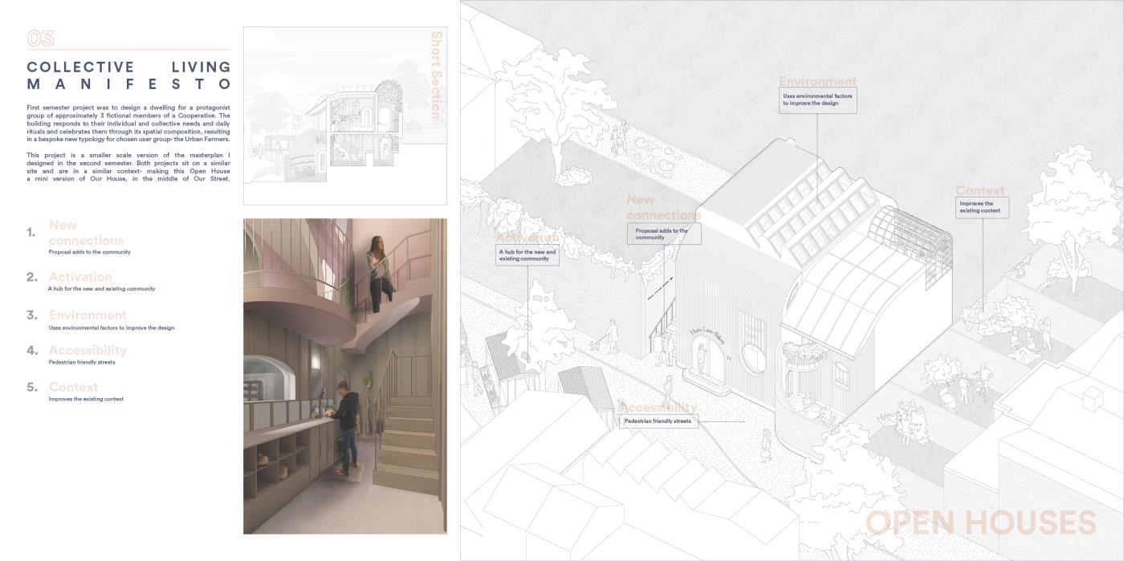This screenshot has height=561, width=1124.
Task: Select the Collective Living Manifesto title
Action: (x=128, y=75)
